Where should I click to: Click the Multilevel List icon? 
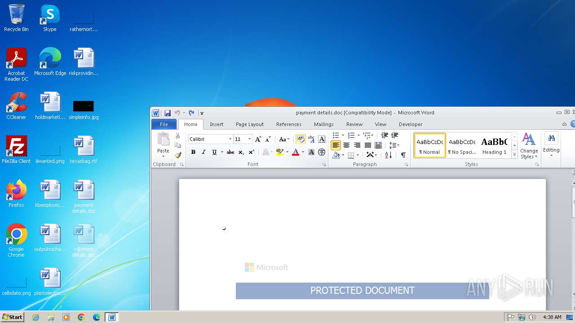(x=367, y=135)
